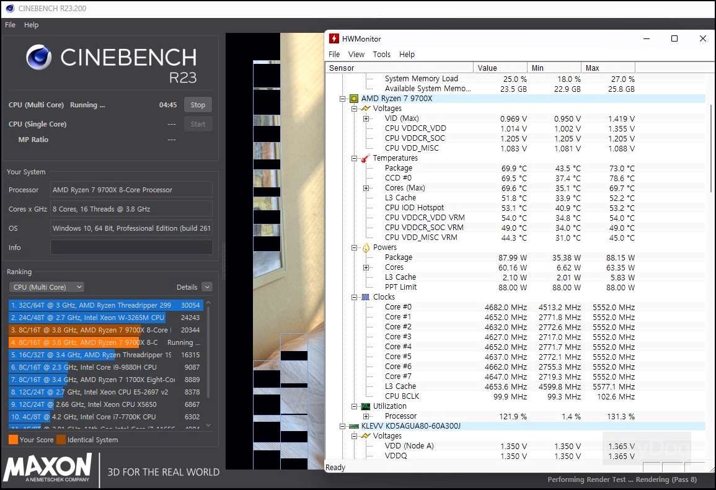Expand the Cores (Max) temperature row
Viewport: 716px width, 490px height.
(366, 189)
